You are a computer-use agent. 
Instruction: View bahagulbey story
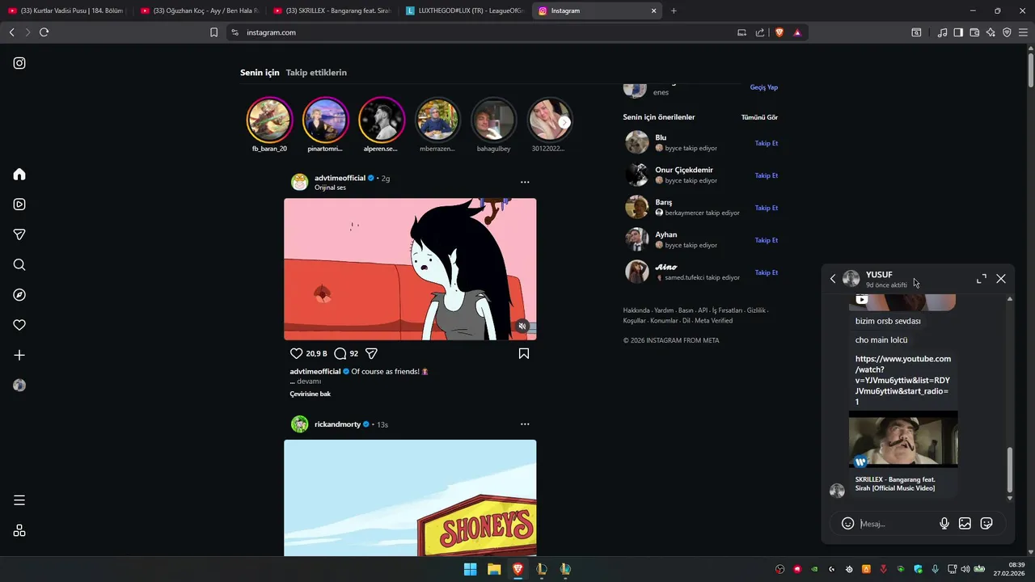pos(494,120)
